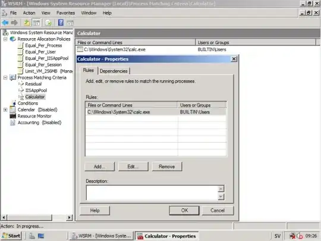
Task: Click the calc.exe row icon in main list
Action: pyautogui.click(x=80, y=49)
